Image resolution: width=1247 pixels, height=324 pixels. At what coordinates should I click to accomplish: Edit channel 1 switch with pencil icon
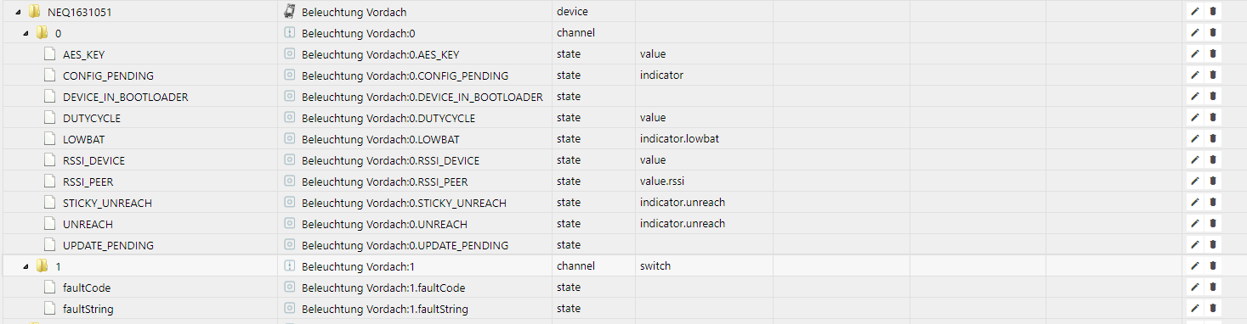coord(1194,266)
